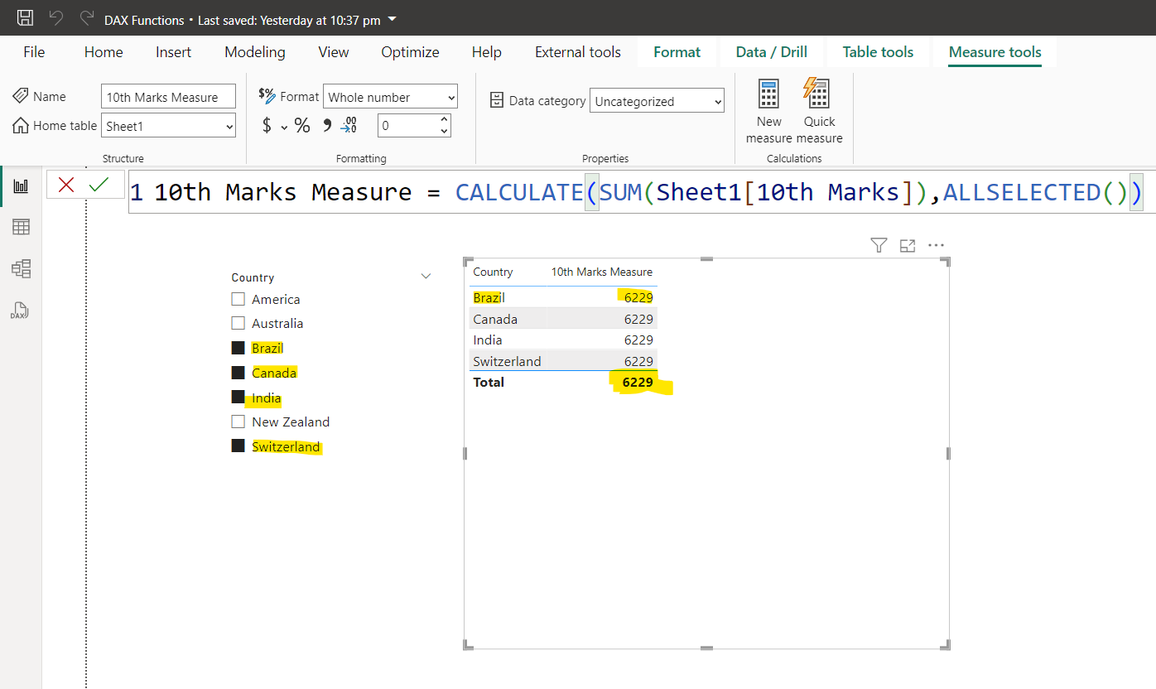Enter focus mode on the table visual

click(x=907, y=245)
